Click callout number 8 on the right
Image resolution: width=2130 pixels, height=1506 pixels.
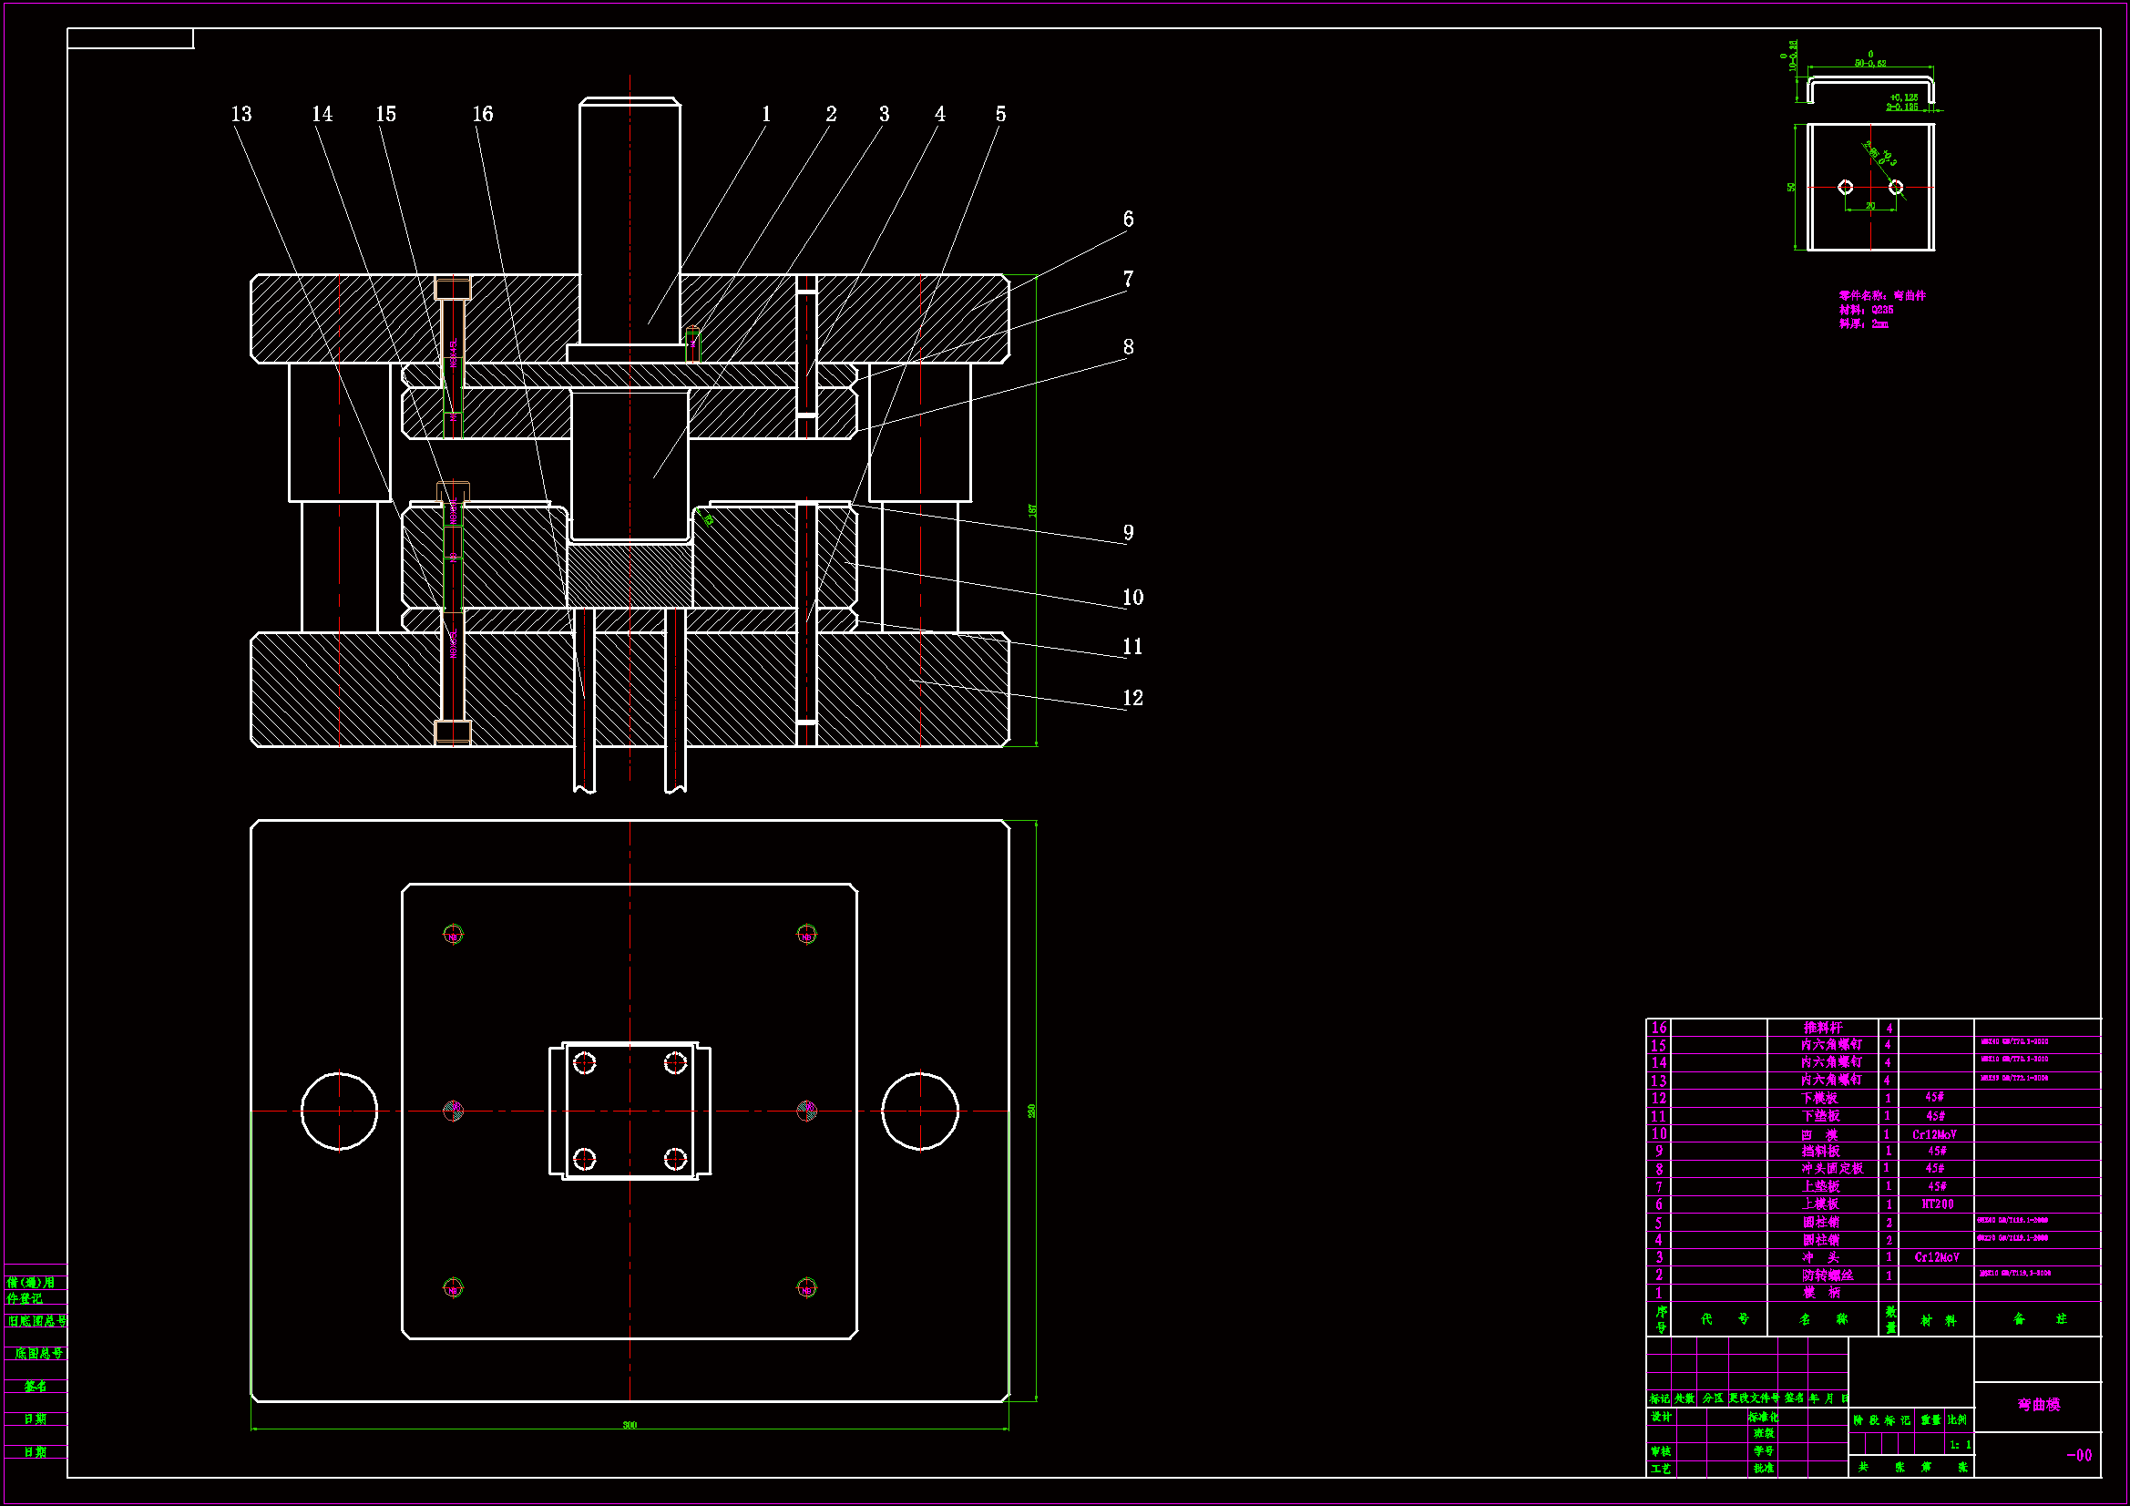click(1128, 347)
